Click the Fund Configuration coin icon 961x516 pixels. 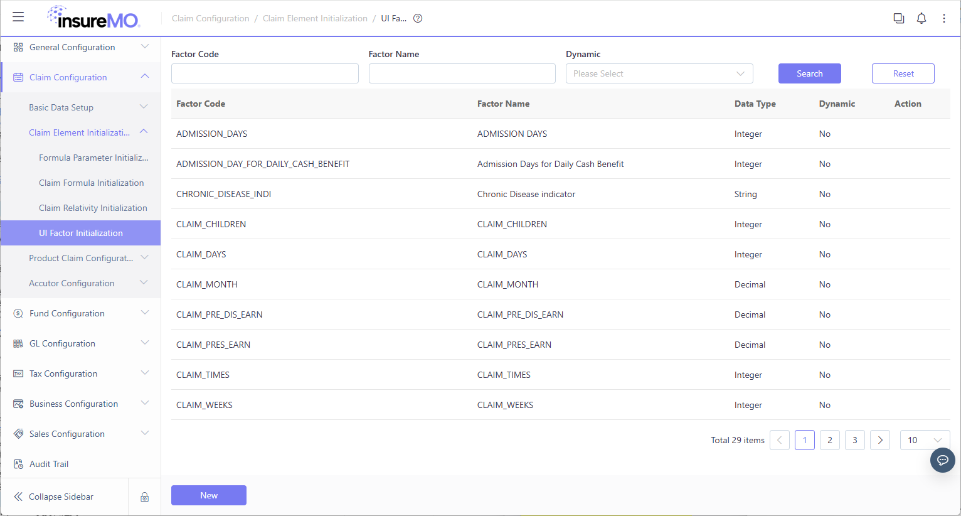[18, 313]
